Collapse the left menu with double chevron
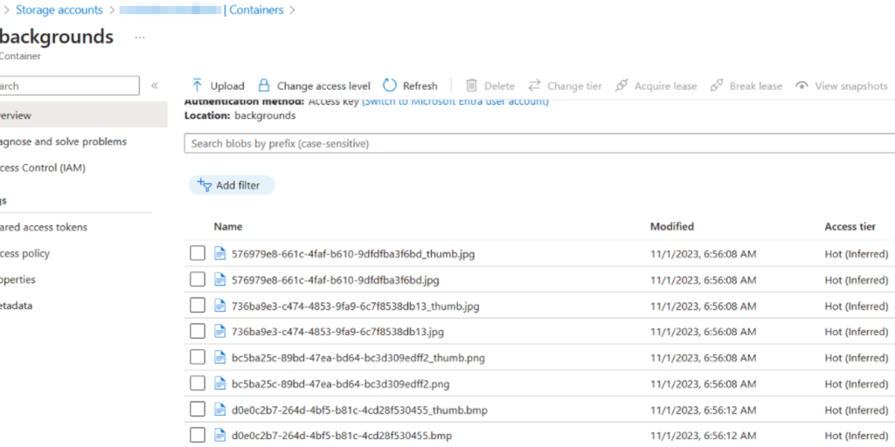The image size is (895, 447). (155, 86)
